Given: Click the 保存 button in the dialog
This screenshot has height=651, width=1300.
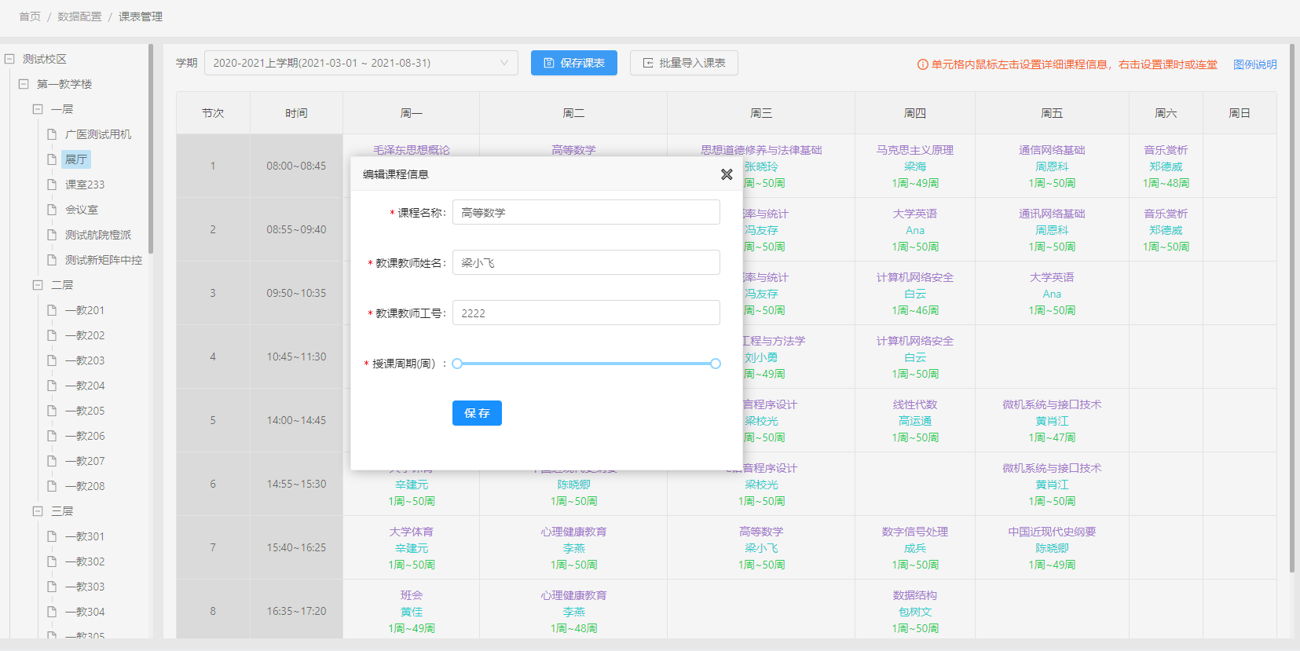Looking at the screenshot, I should coord(477,413).
